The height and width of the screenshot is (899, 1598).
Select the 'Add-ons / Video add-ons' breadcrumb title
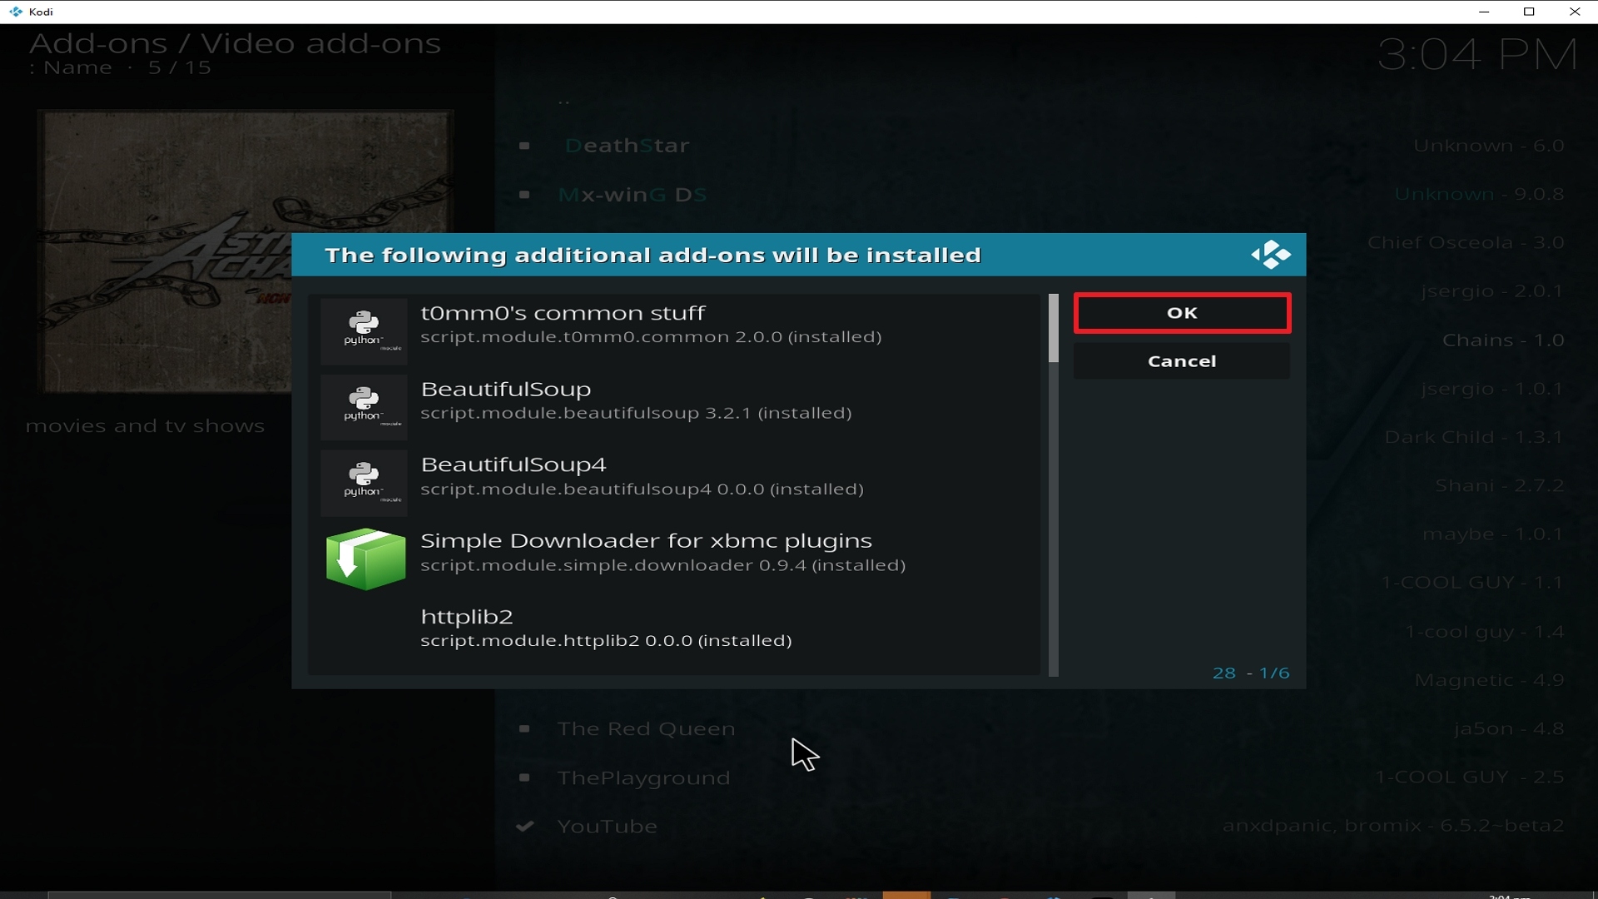click(x=235, y=43)
